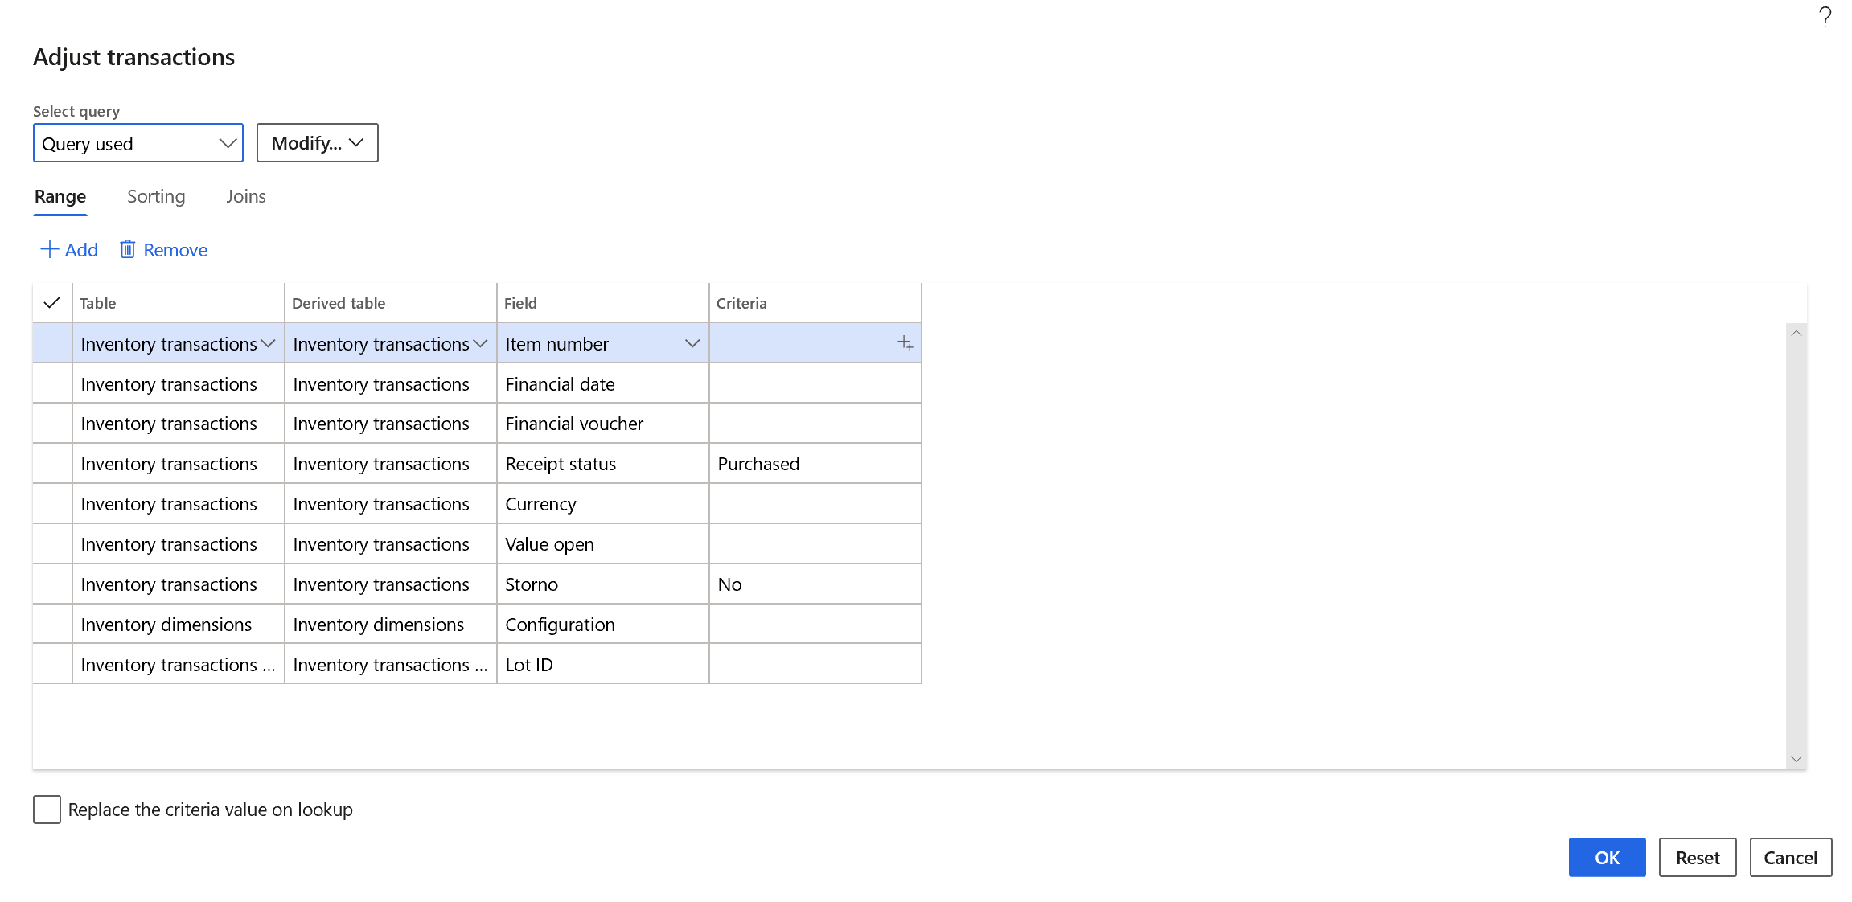This screenshot has height=902, width=1852.
Task: Select the Range tab
Action: [60, 196]
